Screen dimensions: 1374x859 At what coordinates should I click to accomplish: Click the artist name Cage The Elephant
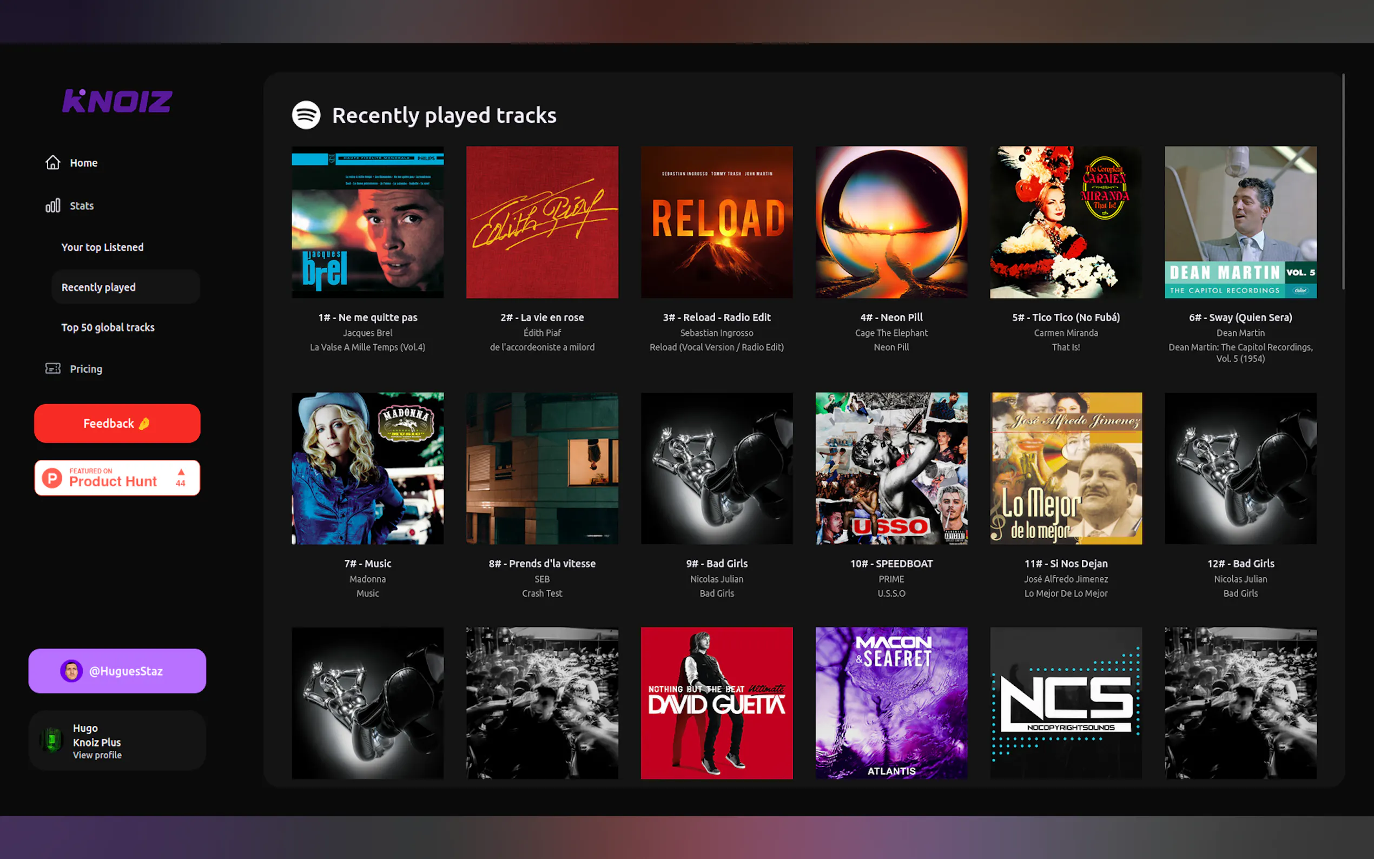pos(891,333)
